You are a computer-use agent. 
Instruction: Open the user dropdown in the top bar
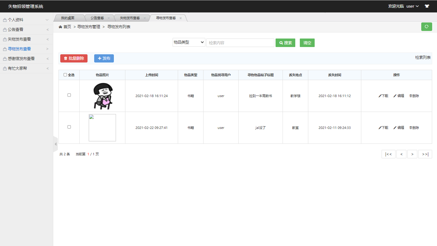(413, 6)
